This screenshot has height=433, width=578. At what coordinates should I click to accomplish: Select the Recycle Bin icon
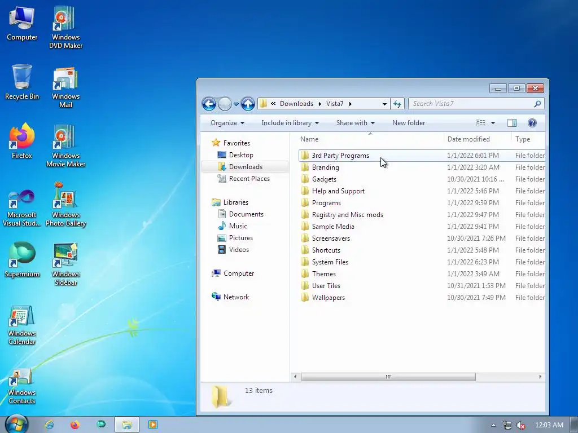22,82
